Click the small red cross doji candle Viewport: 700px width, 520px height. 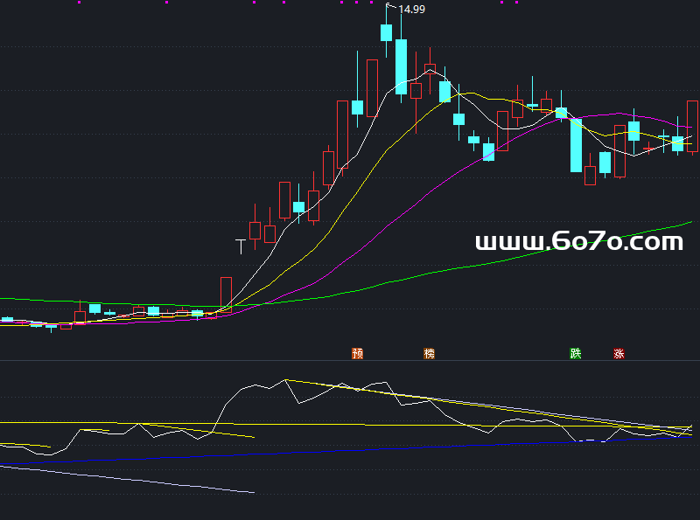[648, 149]
